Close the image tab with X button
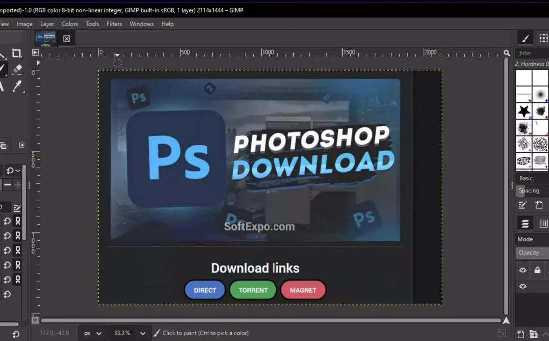549x341 pixels. pyautogui.click(x=67, y=39)
